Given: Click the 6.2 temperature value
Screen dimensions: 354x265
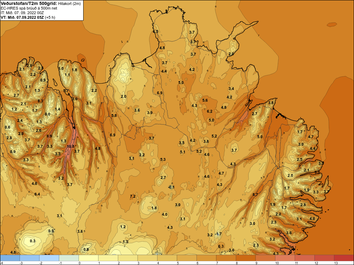Looking at the screenshot, I should point(210,111).
